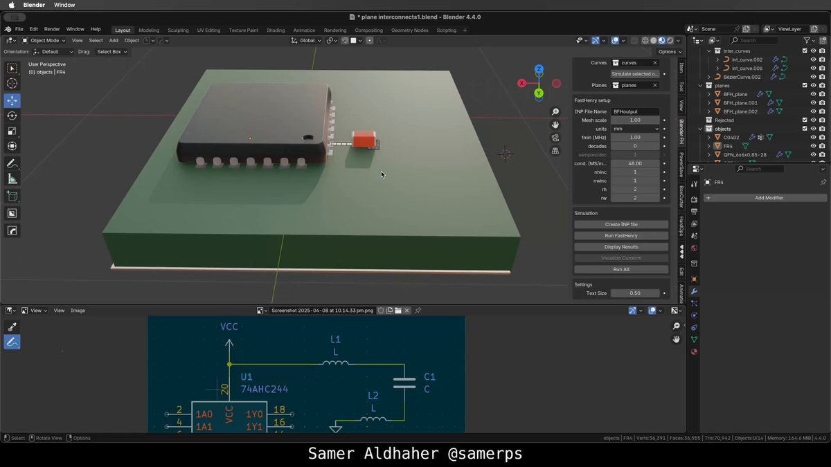
Task: Select the Rotate tool
Action: point(12,116)
